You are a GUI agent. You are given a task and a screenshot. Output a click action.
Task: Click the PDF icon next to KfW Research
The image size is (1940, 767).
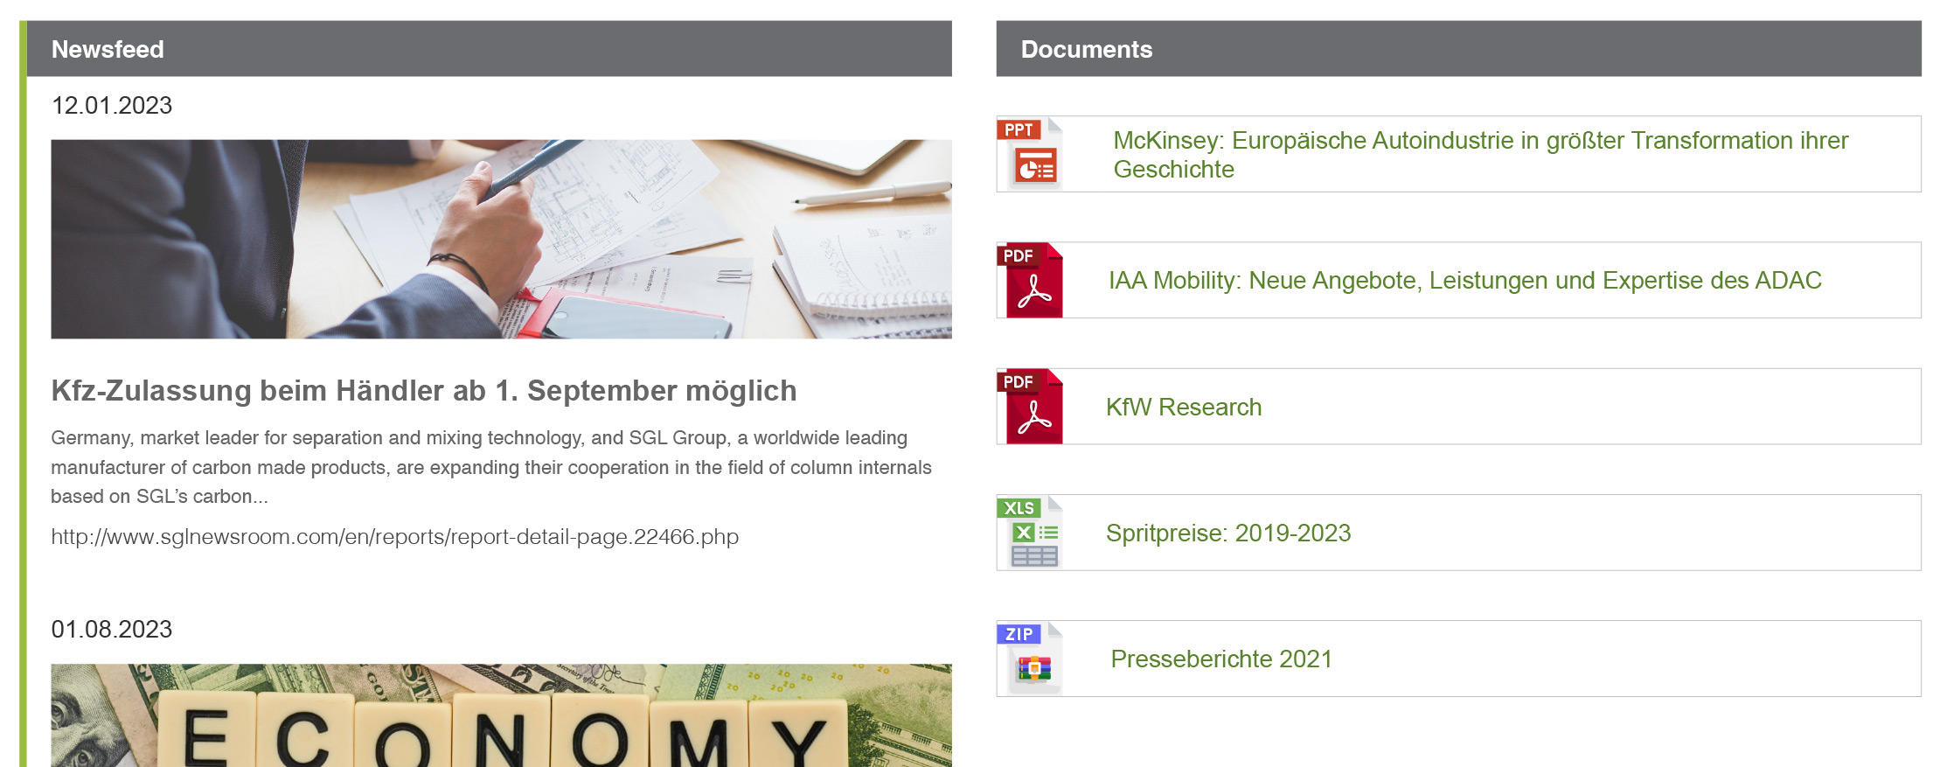1030,407
